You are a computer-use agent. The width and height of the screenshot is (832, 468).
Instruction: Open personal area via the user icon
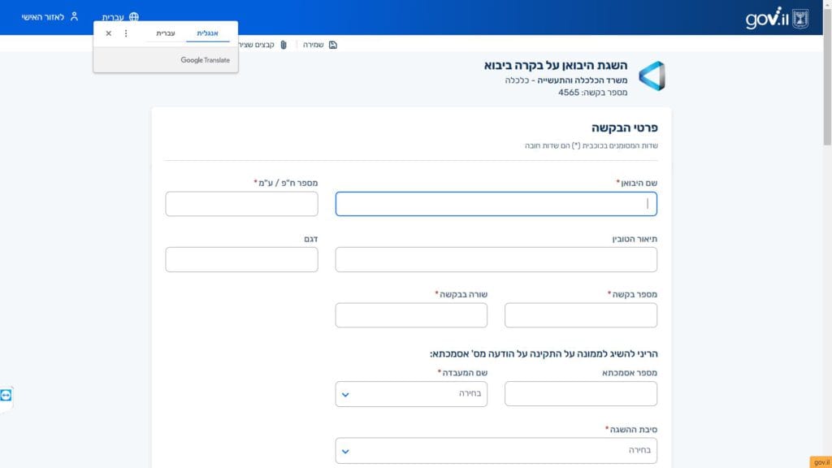pos(74,16)
